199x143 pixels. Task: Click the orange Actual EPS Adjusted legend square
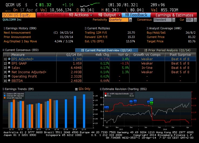click(5, 98)
